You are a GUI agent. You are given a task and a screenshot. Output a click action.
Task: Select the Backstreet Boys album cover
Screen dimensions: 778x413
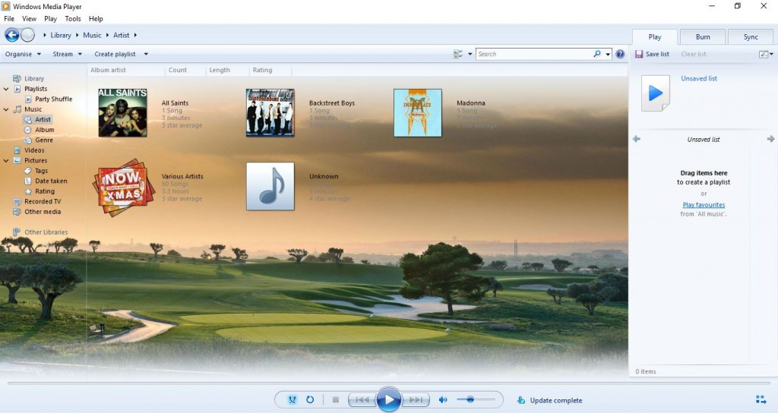[270, 112]
